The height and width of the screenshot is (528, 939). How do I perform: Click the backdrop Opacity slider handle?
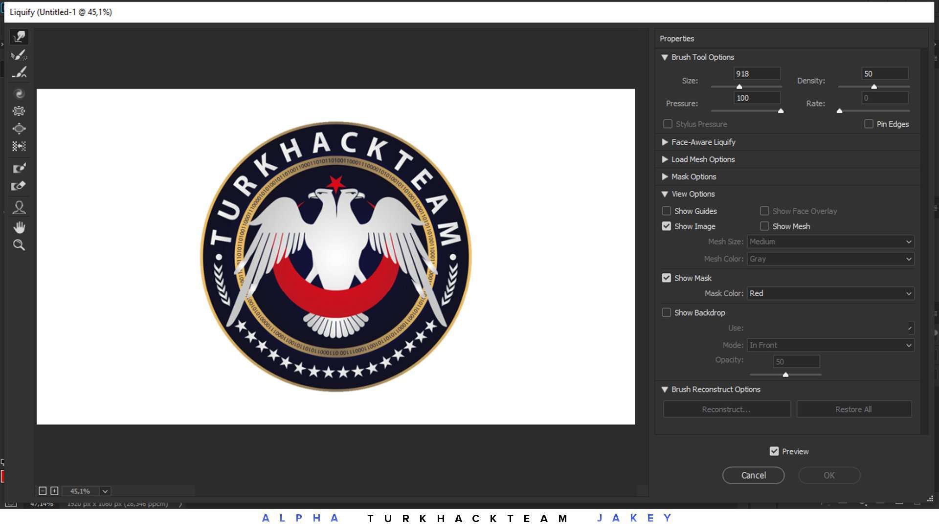(785, 375)
